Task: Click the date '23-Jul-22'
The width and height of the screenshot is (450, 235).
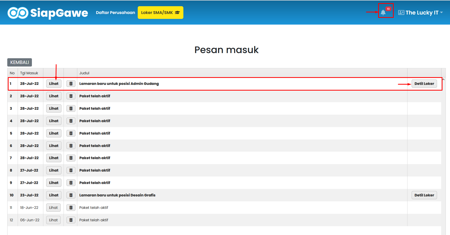Action: pos(29,195)
